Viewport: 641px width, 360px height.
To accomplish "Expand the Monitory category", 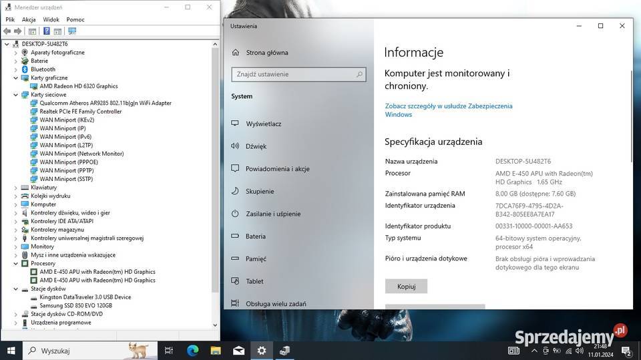I will (15, 246).
